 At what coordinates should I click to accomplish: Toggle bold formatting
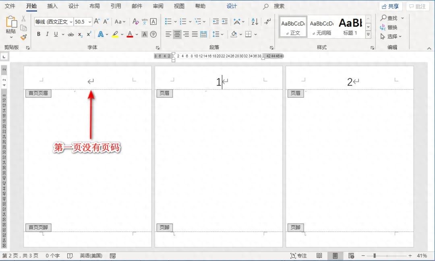click(x=39, y=34)
